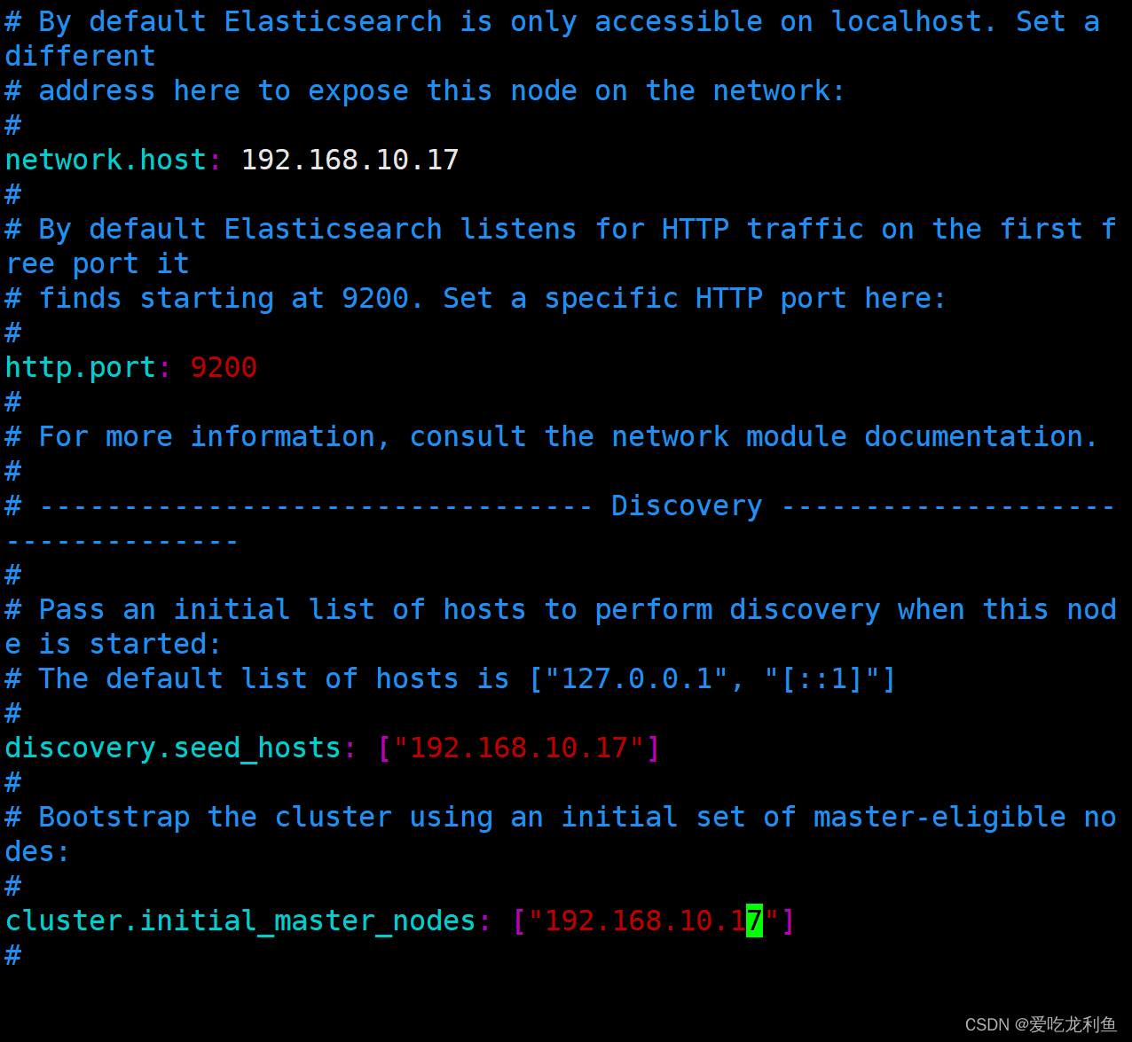Click the green highlighted cursor block
Viewport: 1132px width, 1042px height.
[x=754, y=921]
